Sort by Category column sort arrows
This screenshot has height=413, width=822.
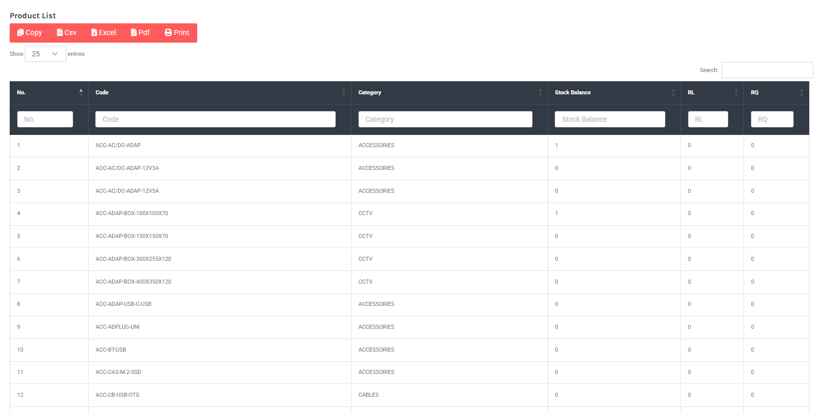pos(540,92)
